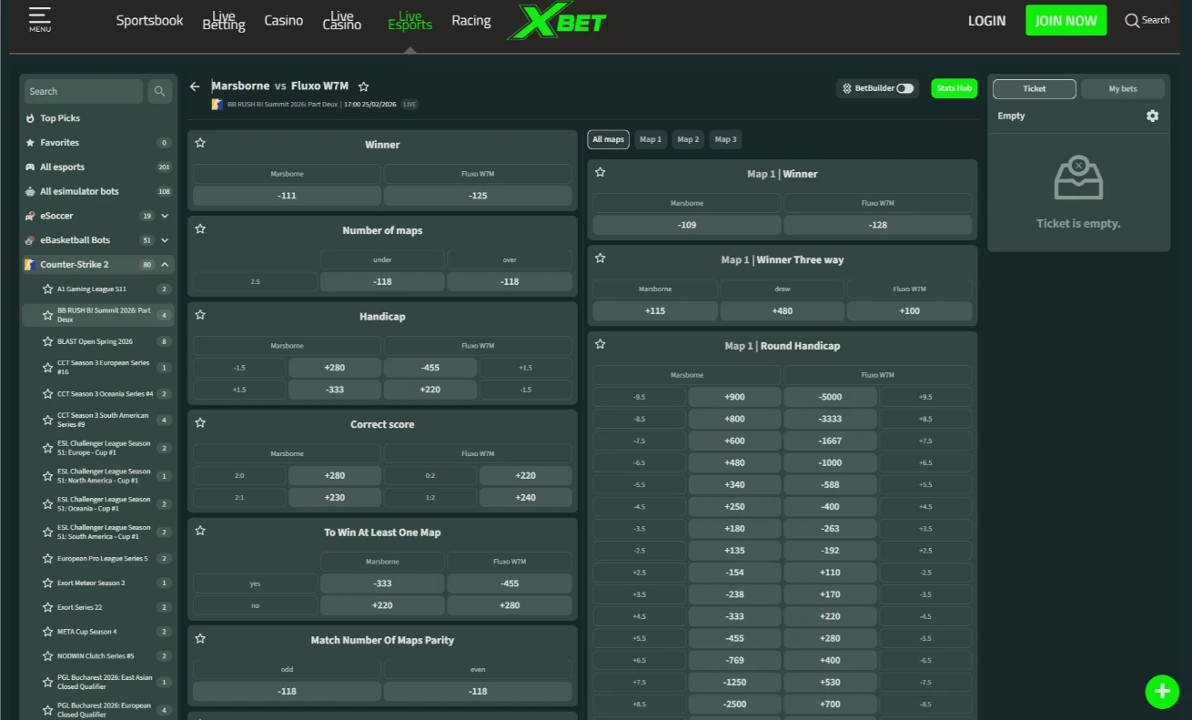1192x720 pixels.
Task: Switch to the Map 2 tab
Action: coord(687,139)
